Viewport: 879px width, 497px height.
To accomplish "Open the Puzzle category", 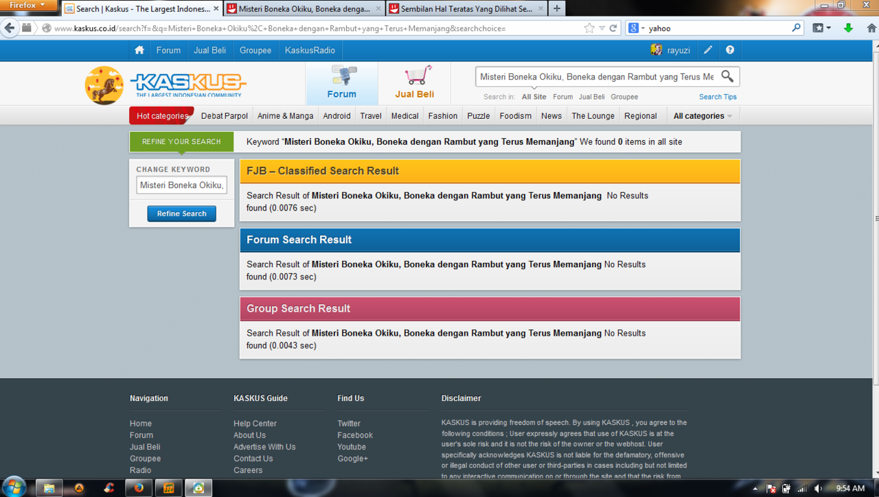I will click(x=479, y=116).
